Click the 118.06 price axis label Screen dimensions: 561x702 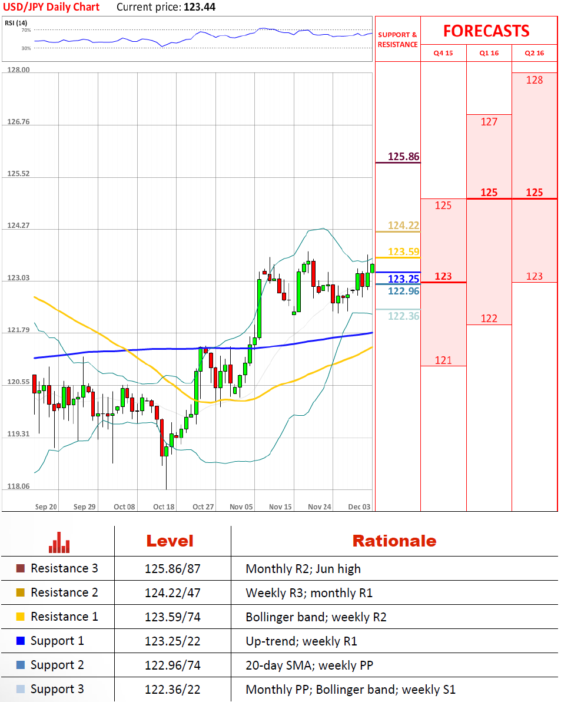click(x=18, y=486)
